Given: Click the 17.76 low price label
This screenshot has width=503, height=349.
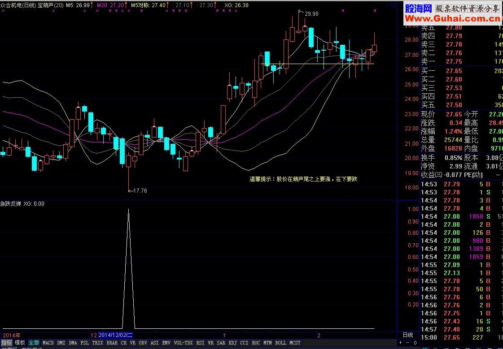Looking at the screenshot, I should 140,191.
